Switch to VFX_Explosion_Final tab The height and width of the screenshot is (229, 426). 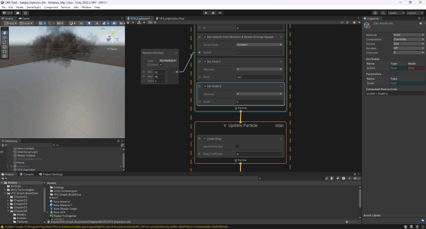point(170,18)
